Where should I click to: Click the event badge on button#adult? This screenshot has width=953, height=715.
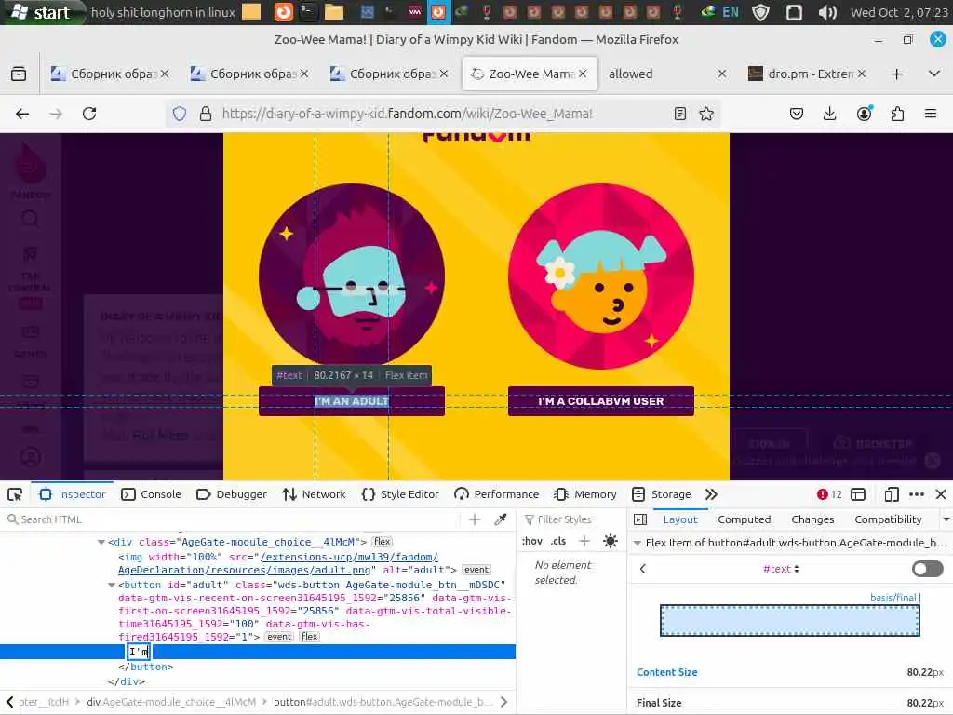point(279,637)
